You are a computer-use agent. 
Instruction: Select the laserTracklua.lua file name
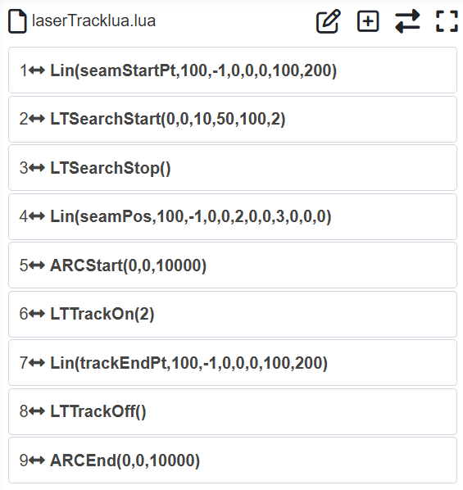93,21
